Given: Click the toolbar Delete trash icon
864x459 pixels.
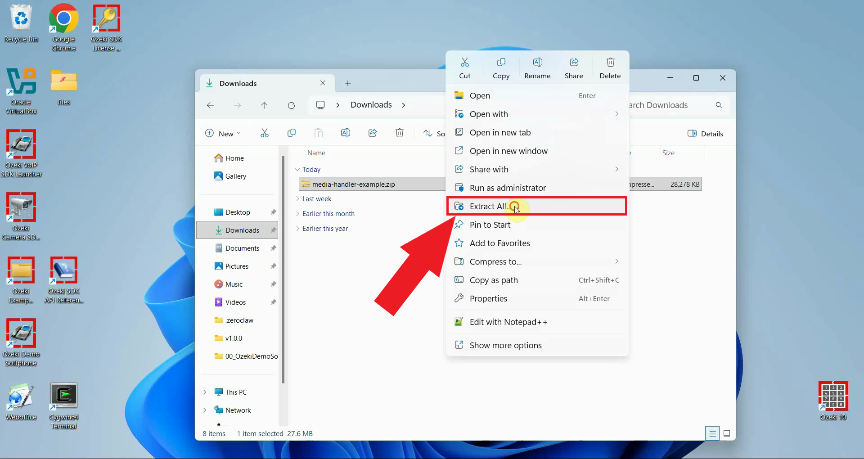Looking at the screenshot, I should (400, 133).
